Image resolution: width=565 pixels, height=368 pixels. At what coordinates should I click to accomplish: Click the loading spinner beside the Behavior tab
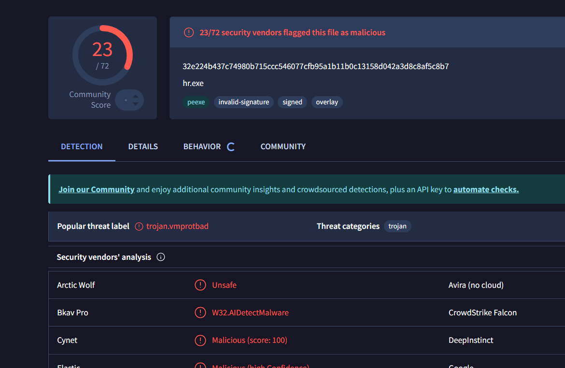click(231, 147)
